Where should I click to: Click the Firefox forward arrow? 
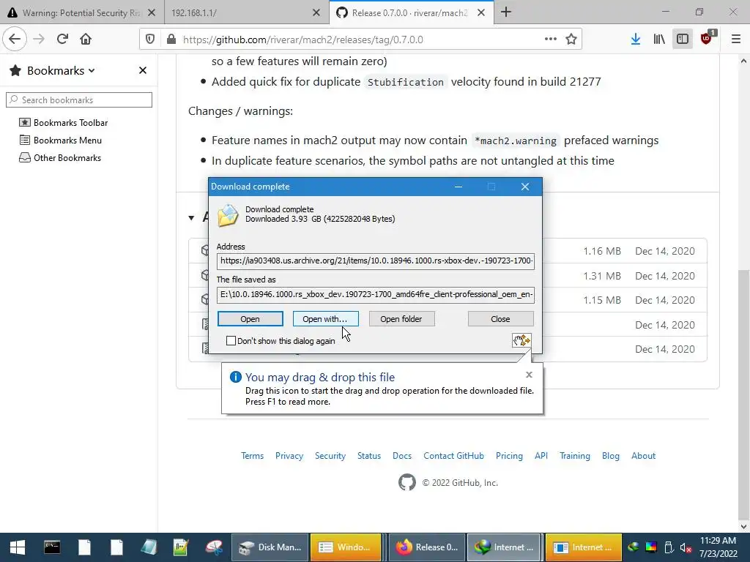coord(39,40)
